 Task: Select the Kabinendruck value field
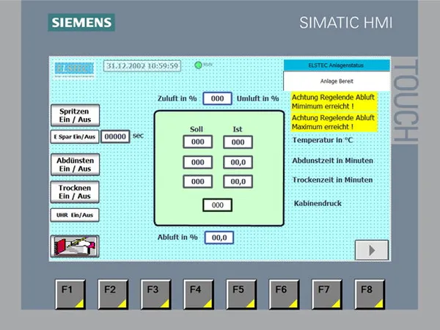point(218,205)
